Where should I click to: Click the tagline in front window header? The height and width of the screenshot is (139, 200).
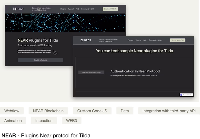(x=109, y=40)
